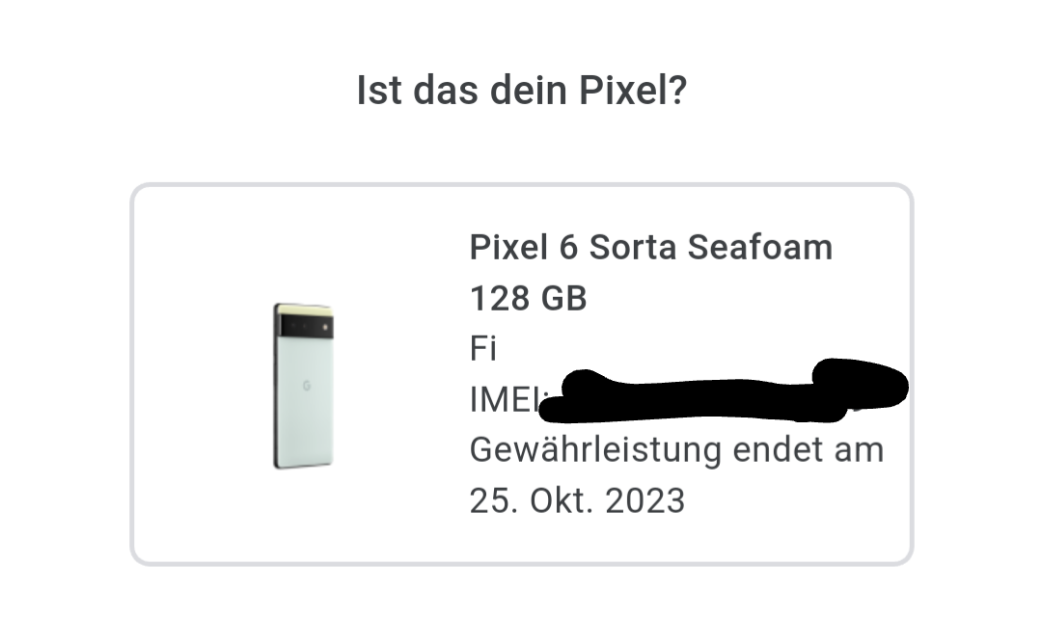
Task: Click the date 25. Okt. 2023
Action: pyautogui.click(x=577, y=500)
